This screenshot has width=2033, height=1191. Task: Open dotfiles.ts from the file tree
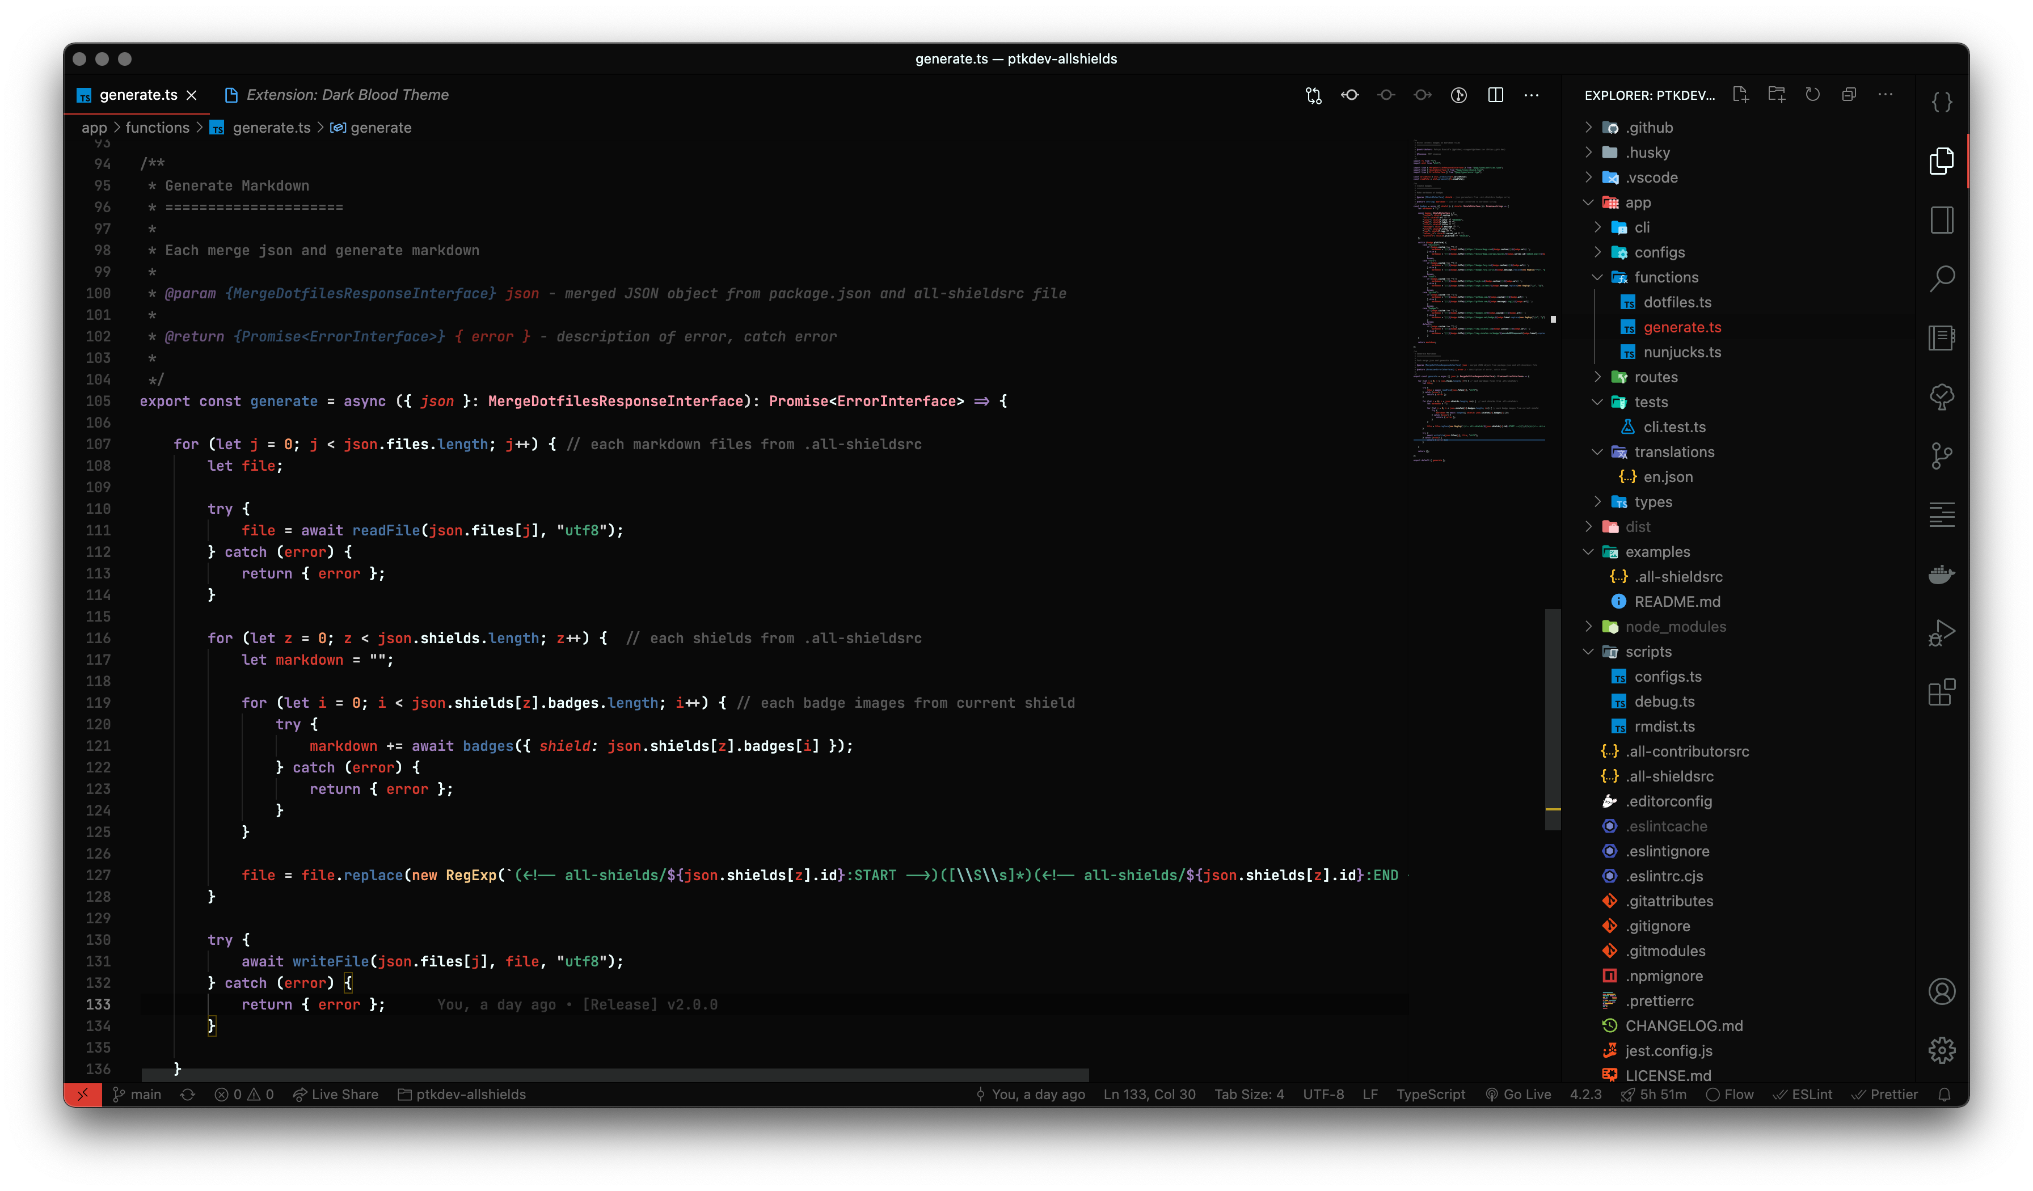(x=1676, y=302)
